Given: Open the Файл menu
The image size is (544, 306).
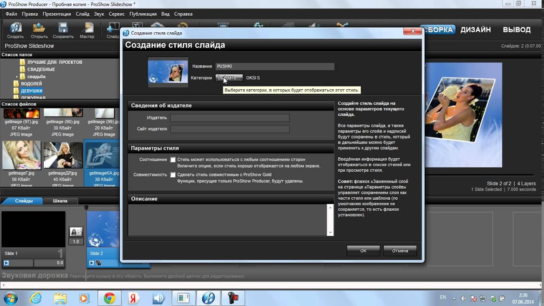Looking at the screenshot, I should (x=11, y=14).
